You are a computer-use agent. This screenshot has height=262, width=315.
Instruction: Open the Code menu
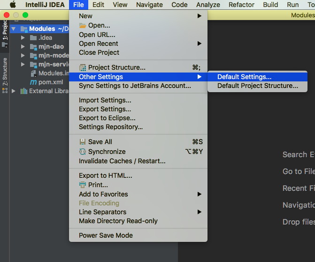click(x=179, y=5)
